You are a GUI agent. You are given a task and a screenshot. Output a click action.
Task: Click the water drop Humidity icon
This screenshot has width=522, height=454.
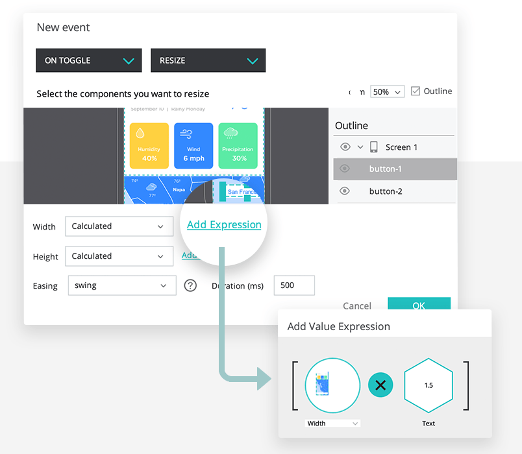tap(140, 133)
